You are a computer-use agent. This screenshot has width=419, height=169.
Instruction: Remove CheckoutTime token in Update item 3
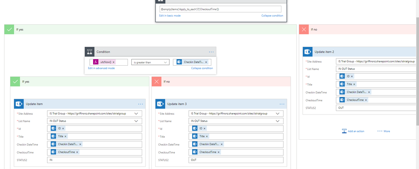coord(219,152)
